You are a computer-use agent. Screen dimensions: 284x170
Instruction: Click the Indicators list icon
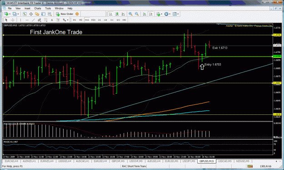tap(158, 14)
